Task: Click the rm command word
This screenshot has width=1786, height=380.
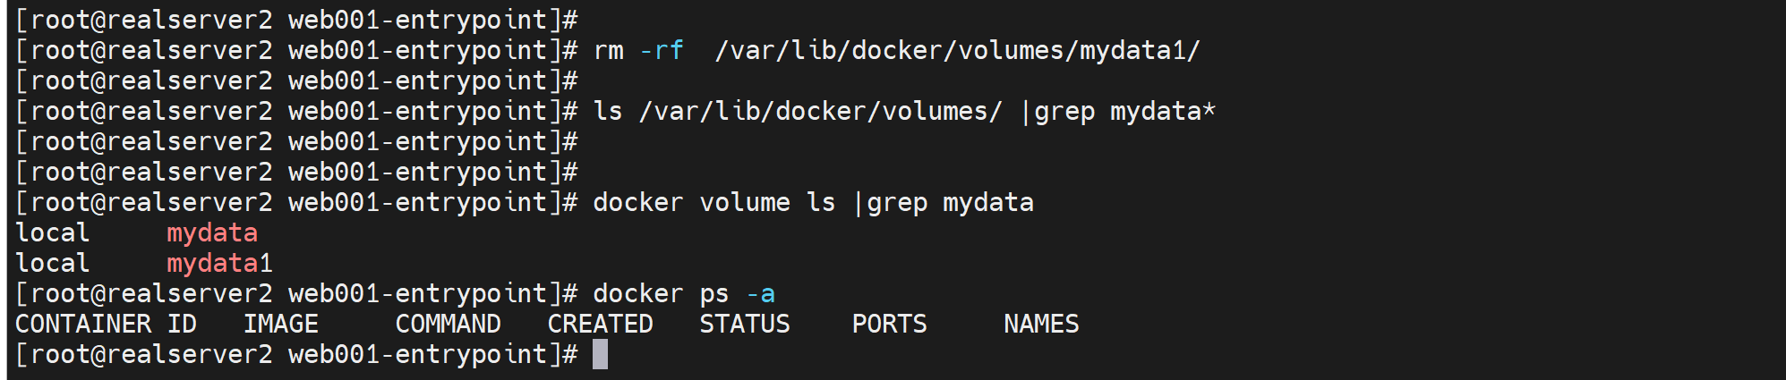Action: [609, 50]
